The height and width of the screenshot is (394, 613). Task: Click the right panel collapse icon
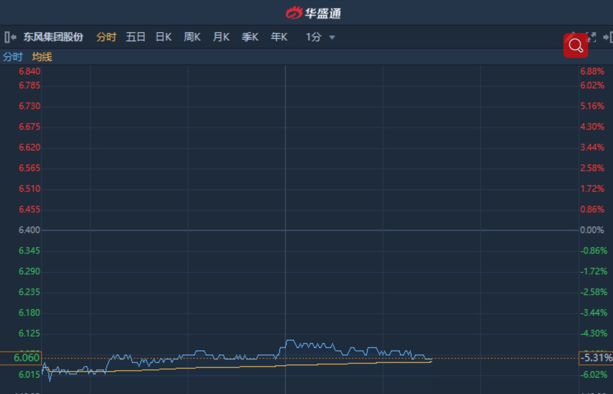point(608,37)
